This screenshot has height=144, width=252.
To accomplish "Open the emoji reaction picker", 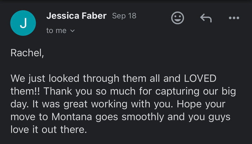I will click(x=177, y=18).
